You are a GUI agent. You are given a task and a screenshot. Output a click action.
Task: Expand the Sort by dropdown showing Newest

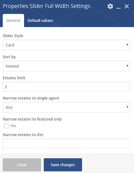(66, 66)
